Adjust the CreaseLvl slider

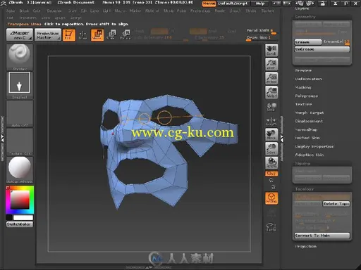[336, 42]
